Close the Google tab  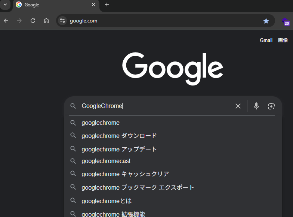pos(93,4)
